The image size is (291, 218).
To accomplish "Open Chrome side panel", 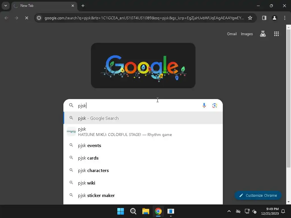I will [x=264, y=18].
